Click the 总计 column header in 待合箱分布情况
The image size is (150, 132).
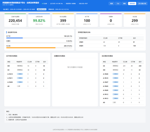[x=140, y=62]
